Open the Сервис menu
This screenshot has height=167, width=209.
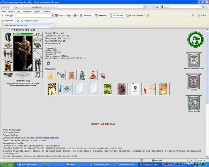37,11
